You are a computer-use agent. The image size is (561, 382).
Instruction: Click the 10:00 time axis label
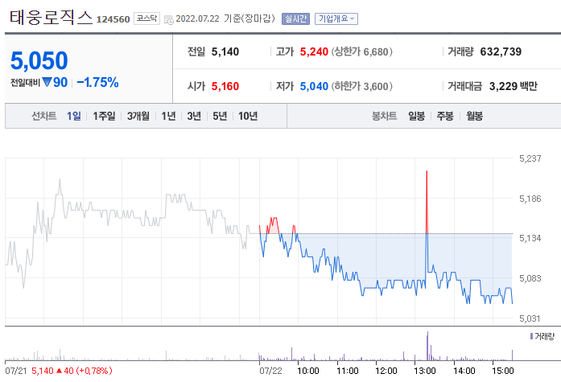pyautogui.click(x=308, y=371)
